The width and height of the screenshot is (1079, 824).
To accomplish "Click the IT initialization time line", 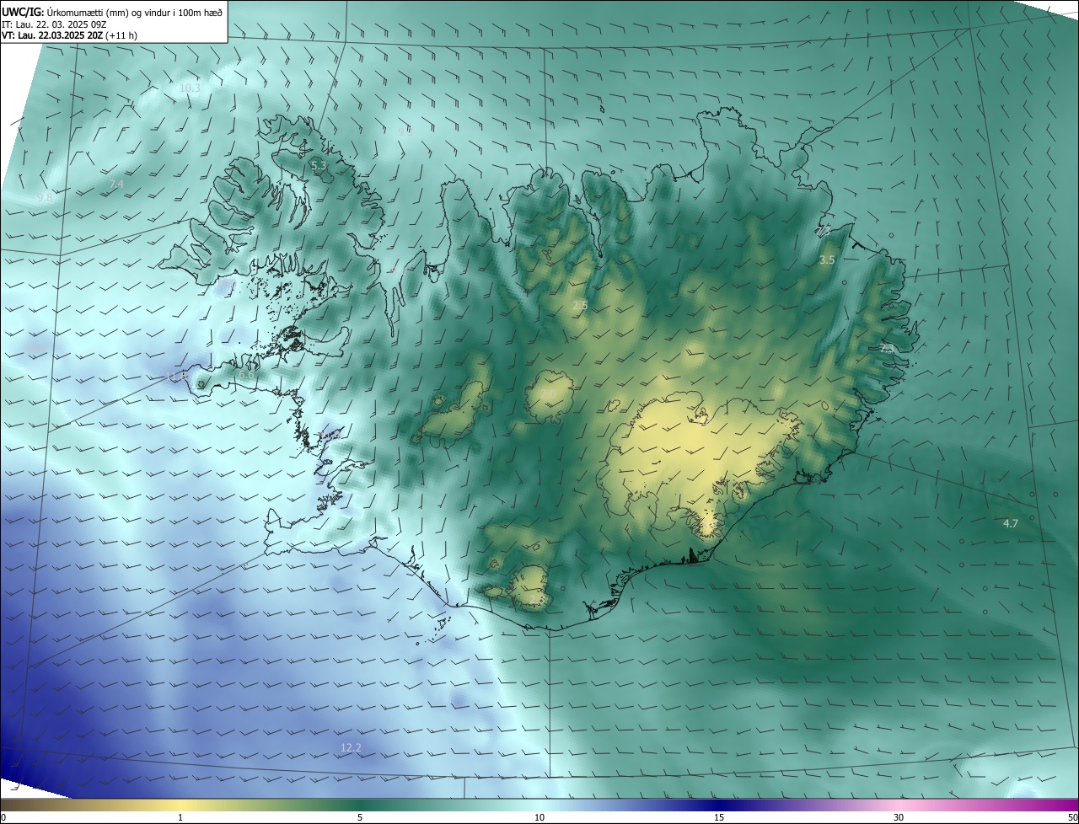I will (54, 24).
